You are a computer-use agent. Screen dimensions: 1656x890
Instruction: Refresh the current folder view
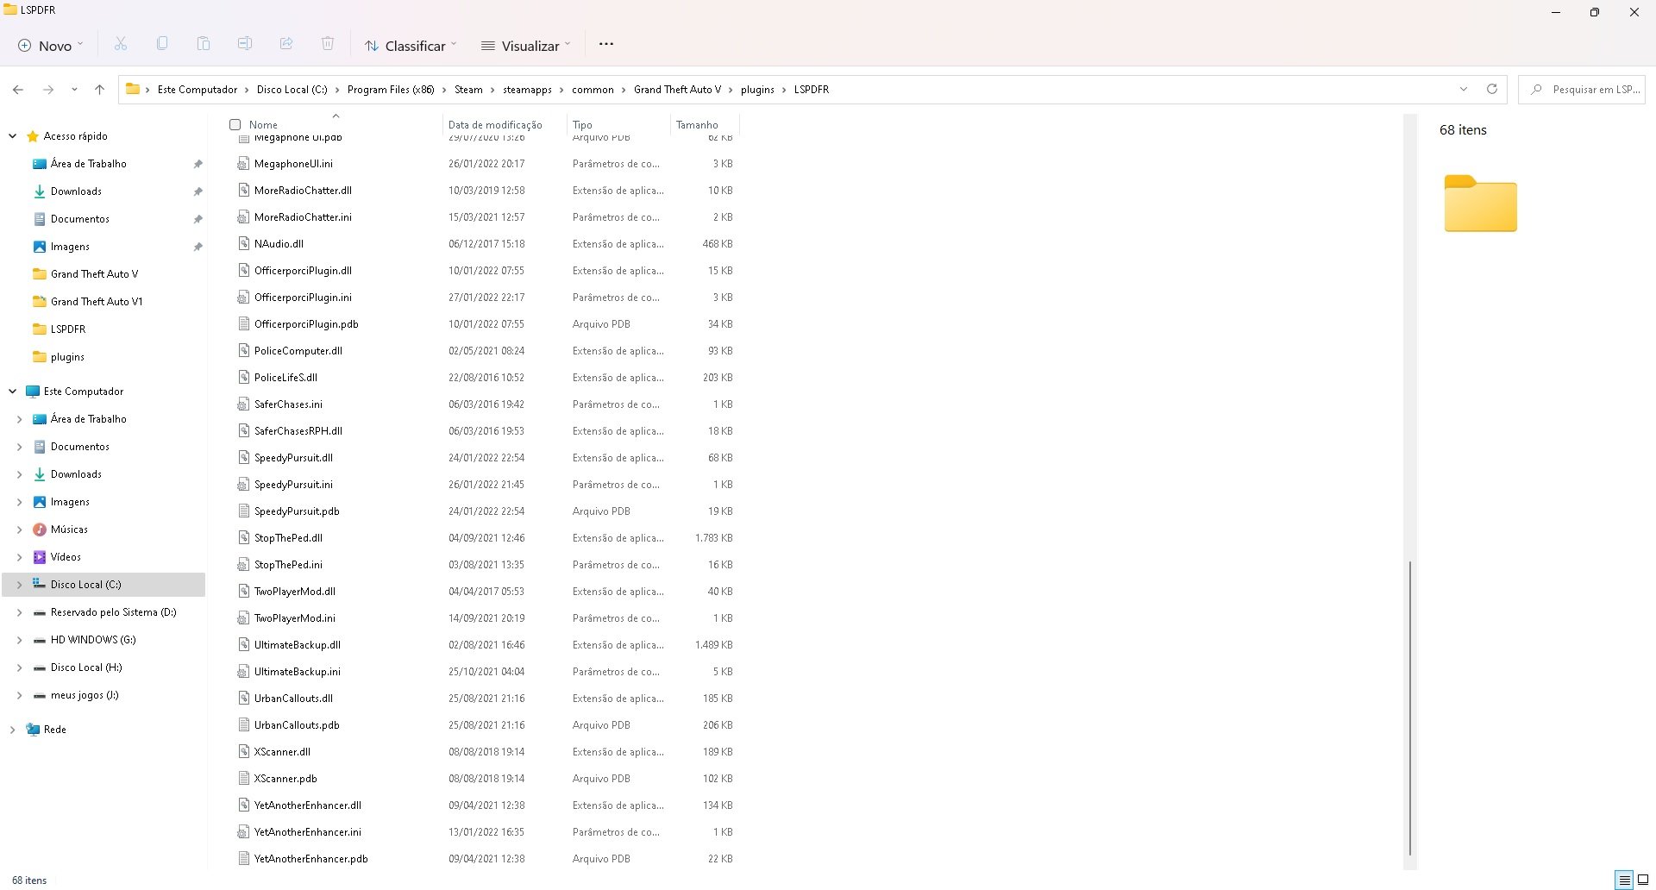pos(1492,89)
